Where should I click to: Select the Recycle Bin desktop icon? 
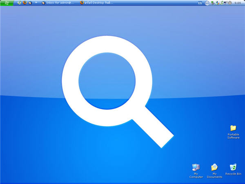(233, 170)
